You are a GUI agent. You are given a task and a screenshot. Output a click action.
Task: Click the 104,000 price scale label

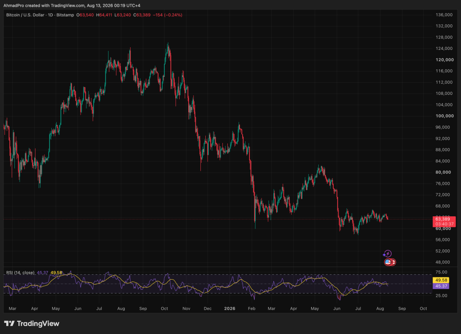(x=444, y=105)
